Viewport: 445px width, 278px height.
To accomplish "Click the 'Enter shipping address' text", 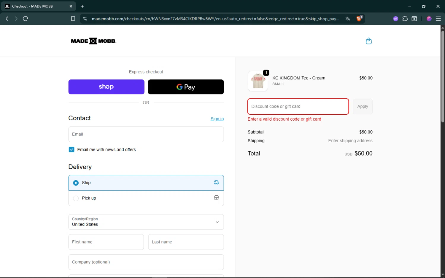I will coord(350,141).
